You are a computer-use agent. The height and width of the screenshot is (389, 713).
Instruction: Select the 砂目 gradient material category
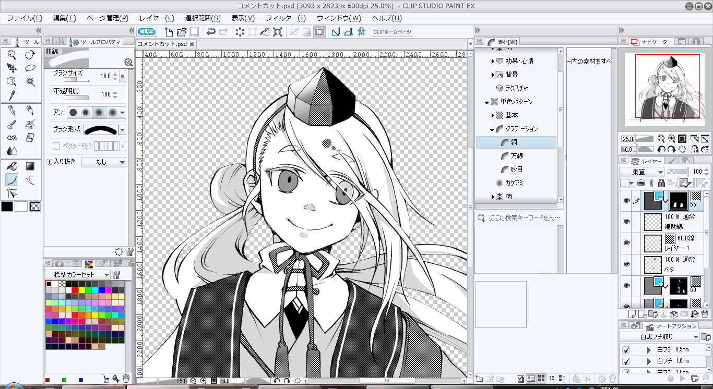tap(517, 169)
